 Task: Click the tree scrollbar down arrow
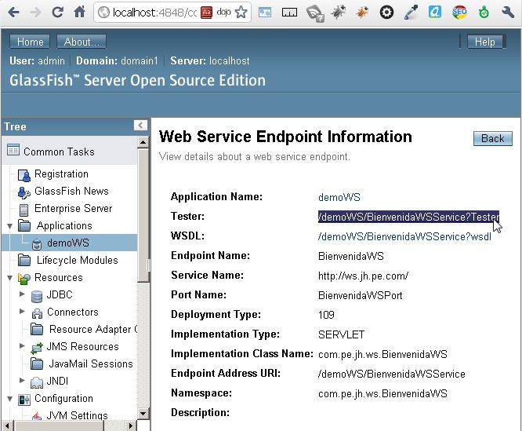[143, 414]
